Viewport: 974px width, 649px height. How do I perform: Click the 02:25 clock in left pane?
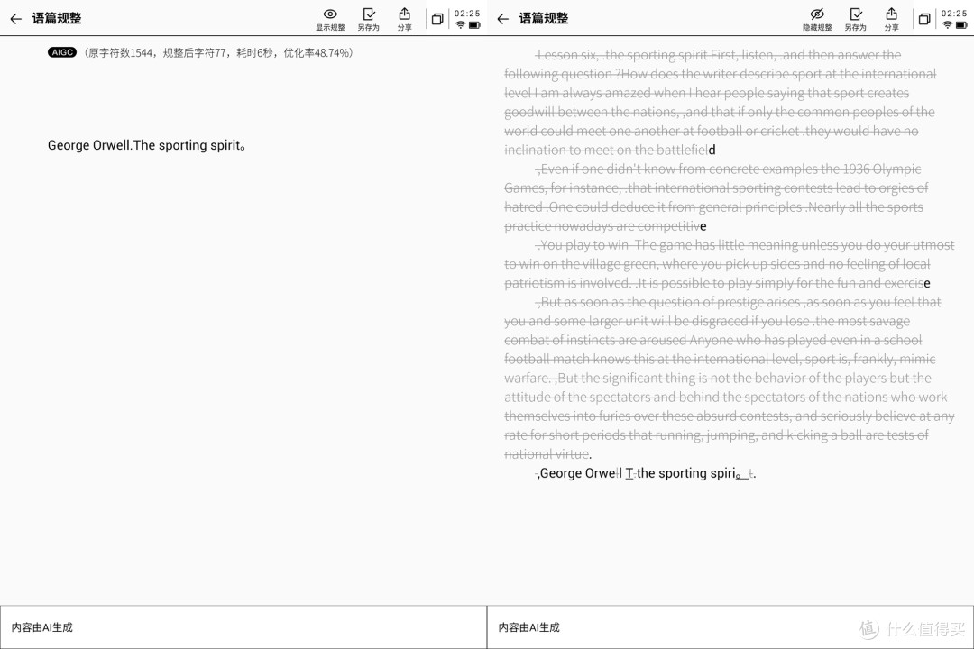tap(467, 13)
